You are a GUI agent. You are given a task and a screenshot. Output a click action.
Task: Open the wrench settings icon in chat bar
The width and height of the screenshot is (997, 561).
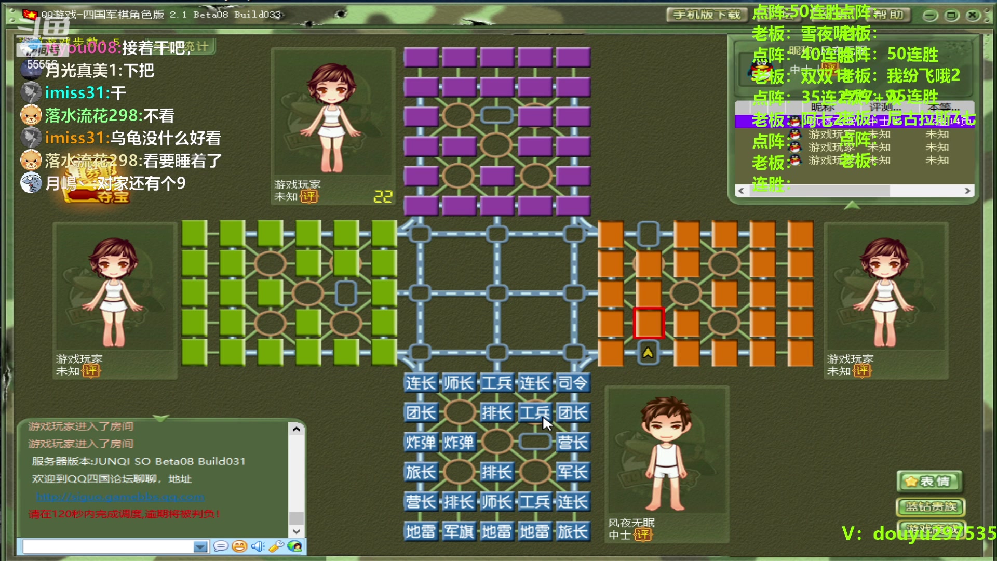pyautogui.click(x=276, y=546)
